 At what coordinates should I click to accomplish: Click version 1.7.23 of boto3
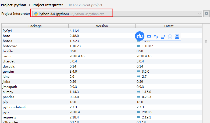[74, 41]
